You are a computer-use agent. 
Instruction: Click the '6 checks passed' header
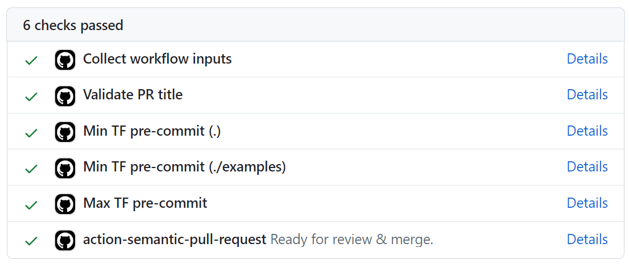tap(73, 26)
